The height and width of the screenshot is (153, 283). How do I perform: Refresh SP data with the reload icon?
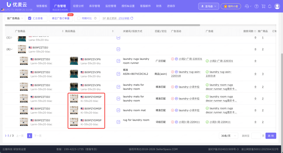point(132,18)
